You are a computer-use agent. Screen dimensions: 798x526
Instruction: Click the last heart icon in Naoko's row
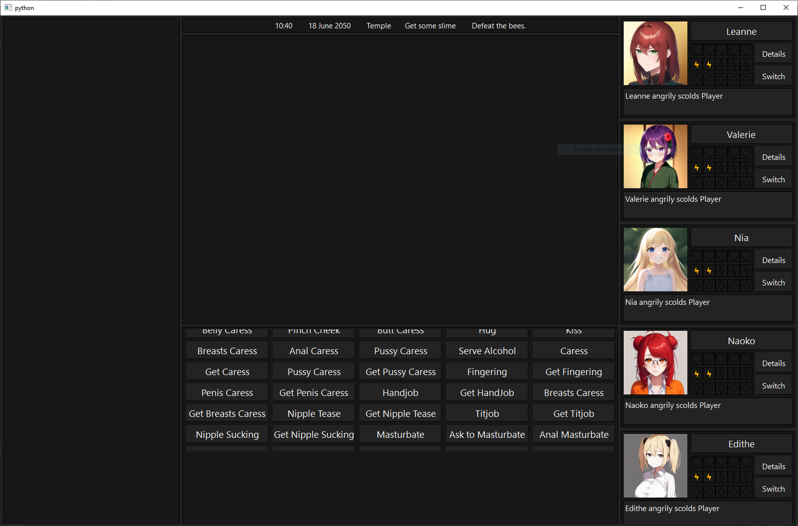(x=746, y=359)
